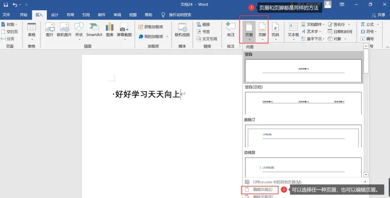The height and width of the screenshot is (198, 390).
Task: Open the 表格 table dropdown
Action: pos(32,32)
